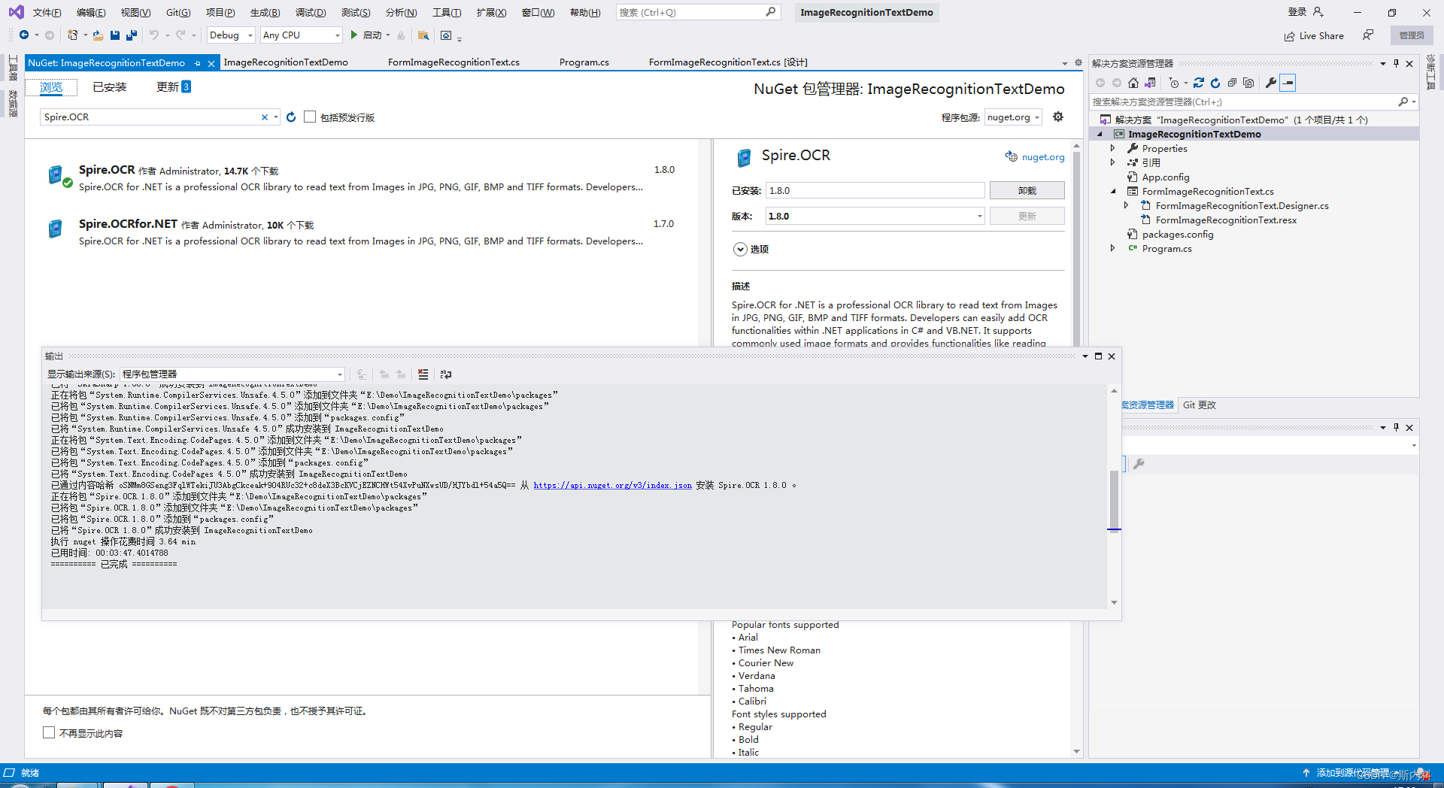Toggle include prerelease checkbox

[310, 117]
